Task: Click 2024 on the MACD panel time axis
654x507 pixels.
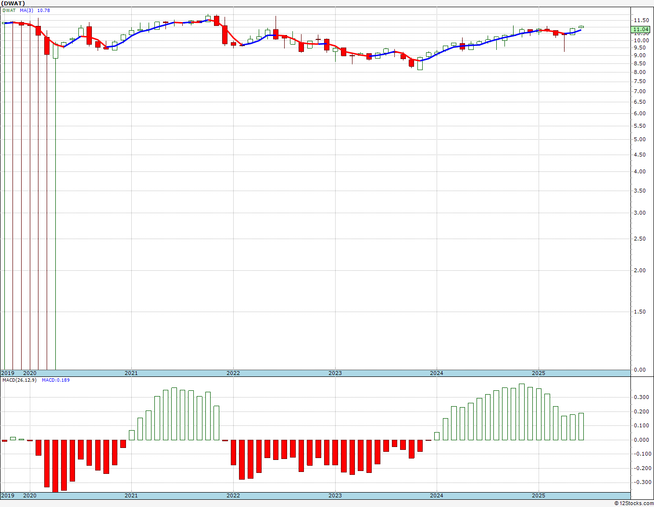Action: point(437,495)
